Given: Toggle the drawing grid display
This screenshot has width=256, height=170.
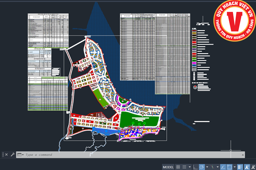Looking at the screenshot, I should click(178, 167).
